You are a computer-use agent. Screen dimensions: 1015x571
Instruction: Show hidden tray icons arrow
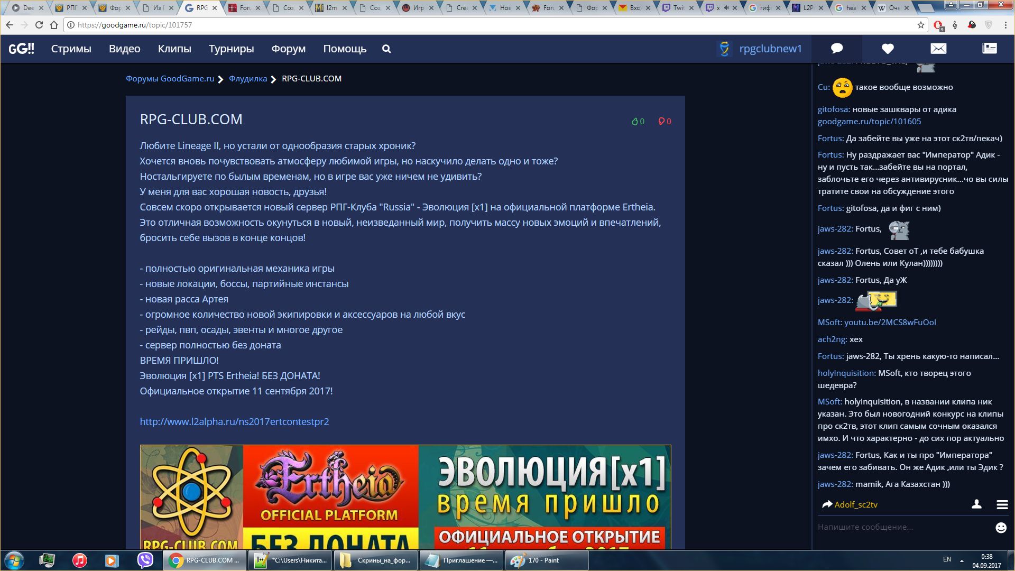click(x=962, y=560)
